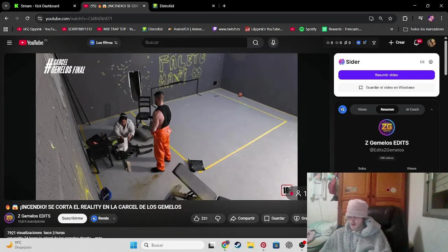
Task: Open www.twitch.tv bookmark
Action: tap(226, 29)
